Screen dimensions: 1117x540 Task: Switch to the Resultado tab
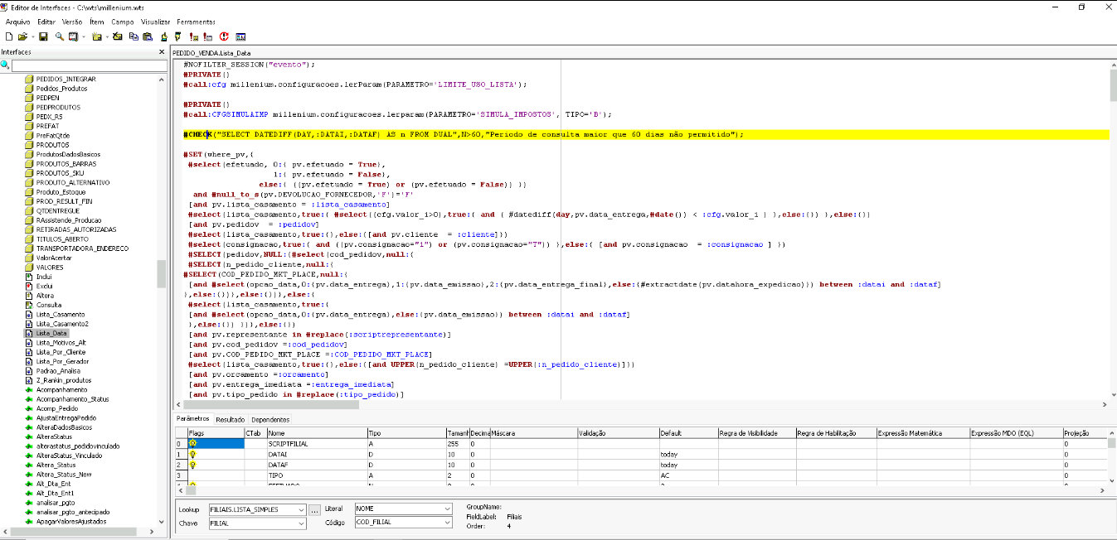[x=231, y=420]
